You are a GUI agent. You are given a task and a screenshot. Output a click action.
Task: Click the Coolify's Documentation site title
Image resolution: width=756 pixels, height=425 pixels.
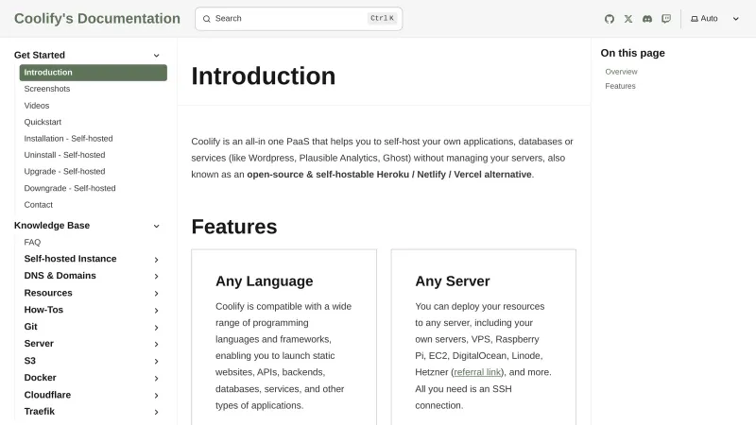(x=97, y=19)
